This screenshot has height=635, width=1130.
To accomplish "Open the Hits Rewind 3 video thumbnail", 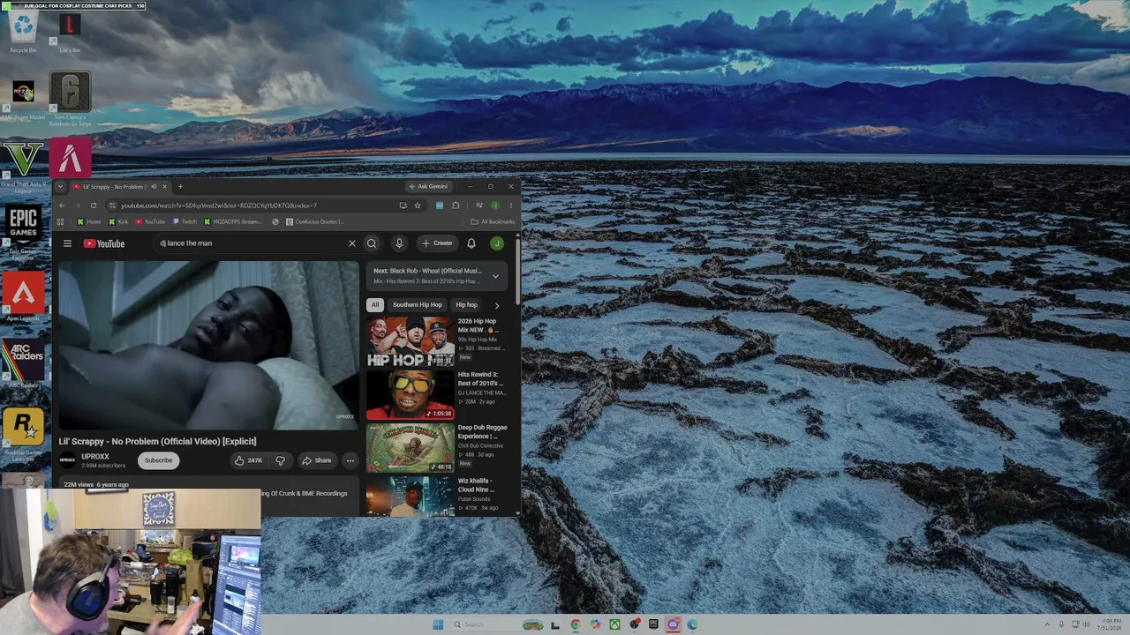I will tap(411, 395).
